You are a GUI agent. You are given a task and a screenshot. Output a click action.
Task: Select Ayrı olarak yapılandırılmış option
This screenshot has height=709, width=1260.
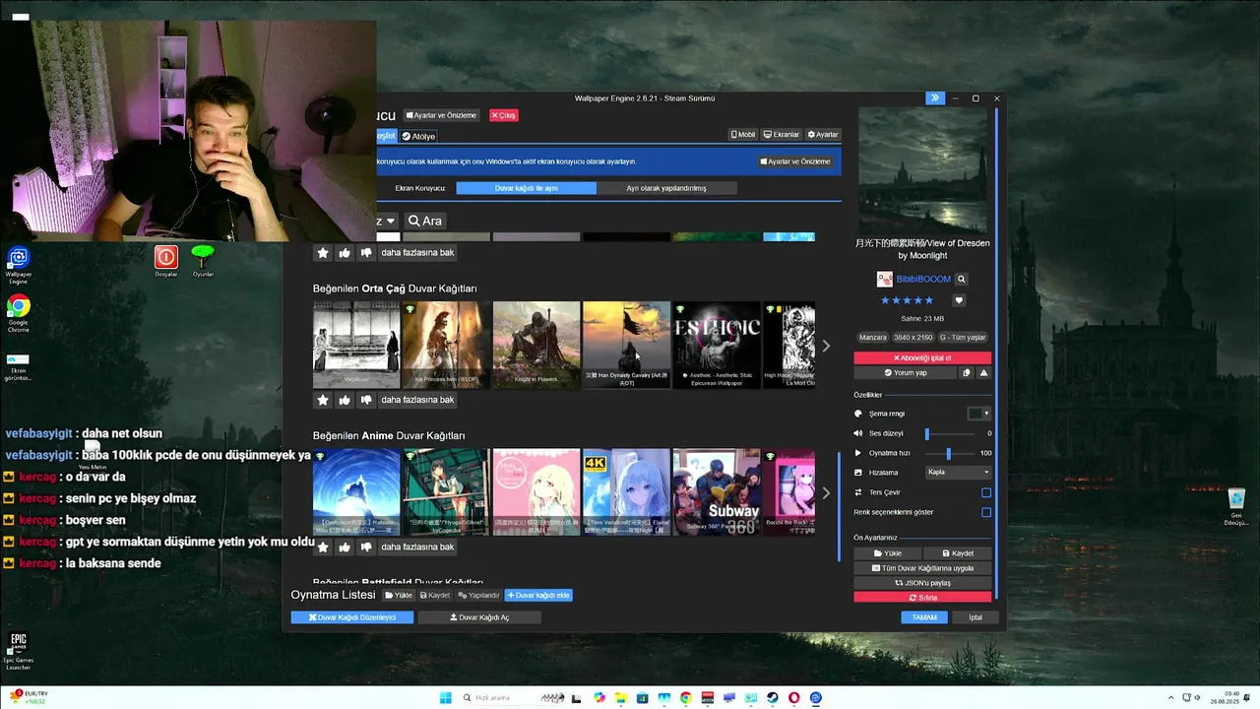[x=666, y=188]
